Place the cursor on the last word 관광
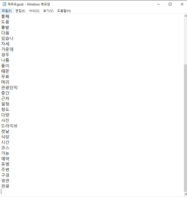 (x=5, y=186)
